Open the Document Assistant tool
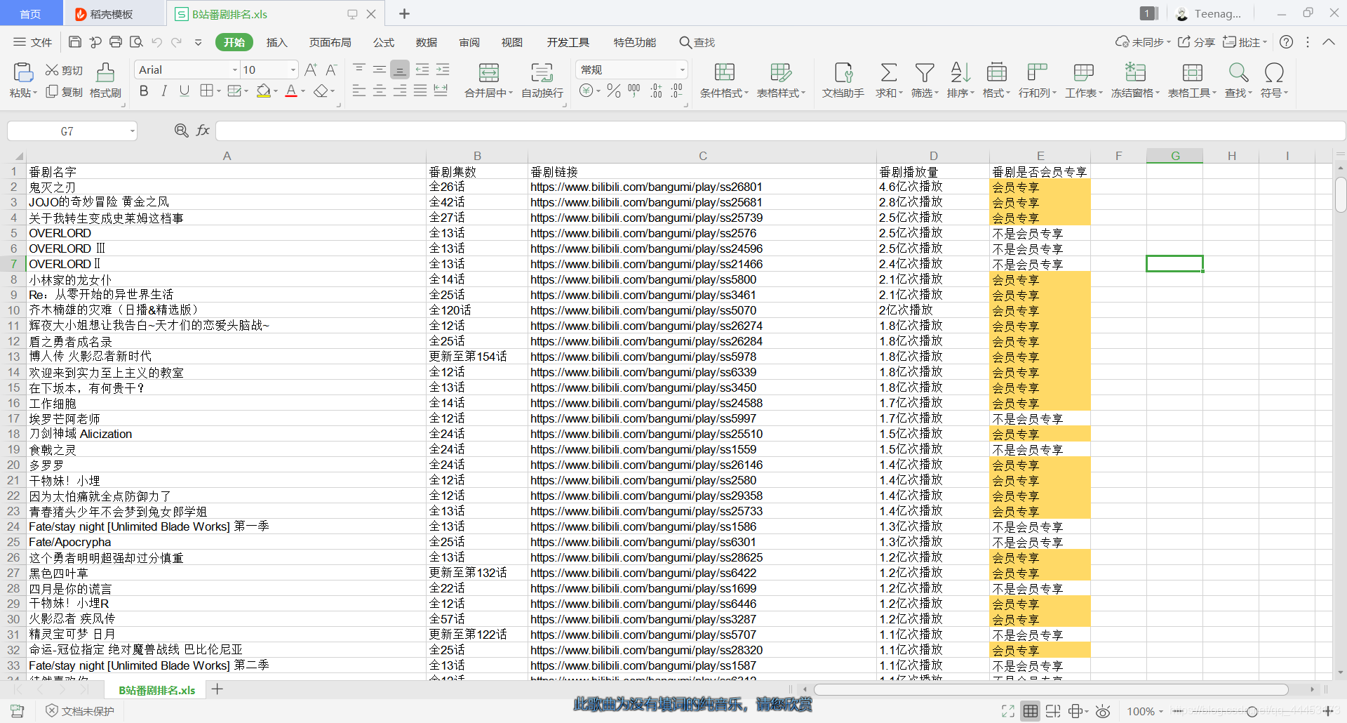This screenshot has height=723, width=1347. [x=843, y=80]
